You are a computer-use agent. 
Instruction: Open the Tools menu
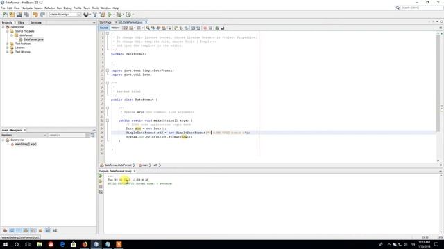95,8
